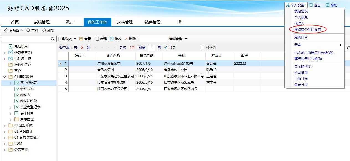Click the 刷新 refresh icon
Viewport: 350px width, 161px height.
click(x=44, y=31)
